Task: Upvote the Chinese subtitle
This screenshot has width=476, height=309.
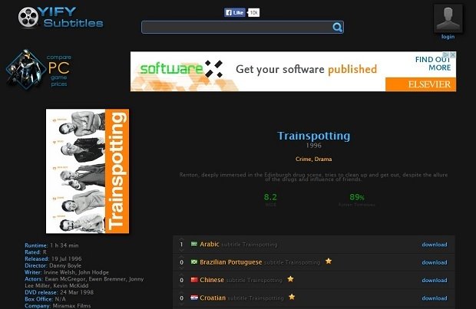Action: (x=181, y=275)
